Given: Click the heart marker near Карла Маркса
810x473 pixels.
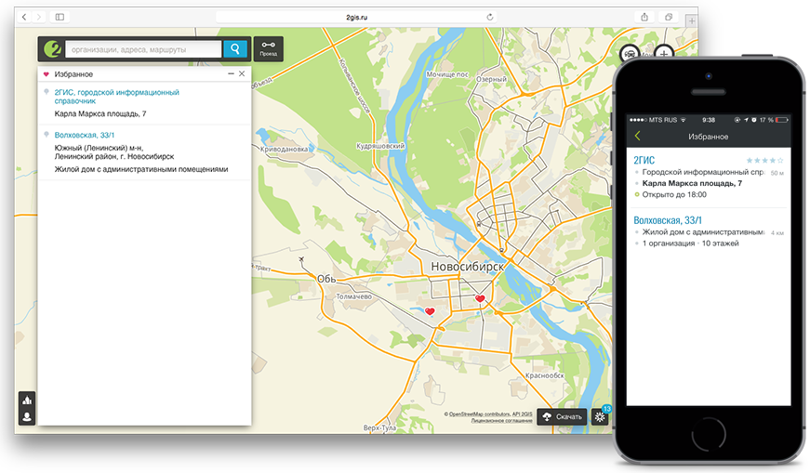Looking at the screenshot, I should (481, 298).
